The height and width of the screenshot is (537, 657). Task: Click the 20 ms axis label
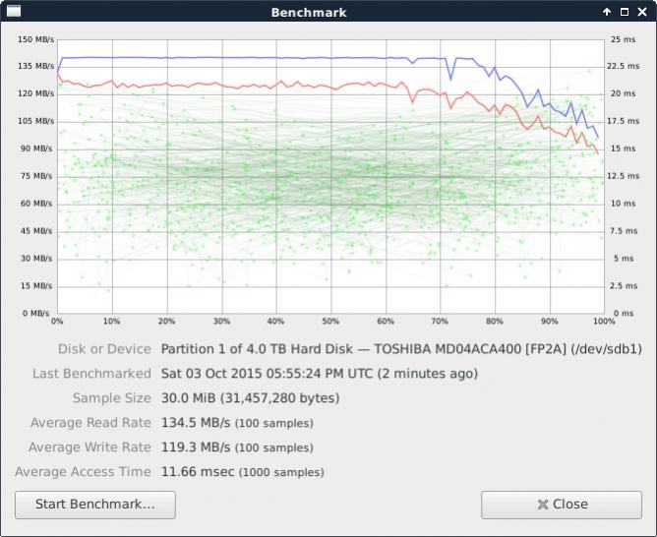[x=624, y=93]
